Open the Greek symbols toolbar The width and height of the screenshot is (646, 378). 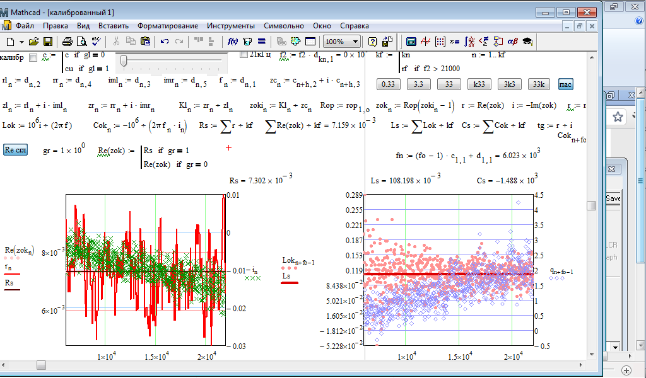pos(512,42)
